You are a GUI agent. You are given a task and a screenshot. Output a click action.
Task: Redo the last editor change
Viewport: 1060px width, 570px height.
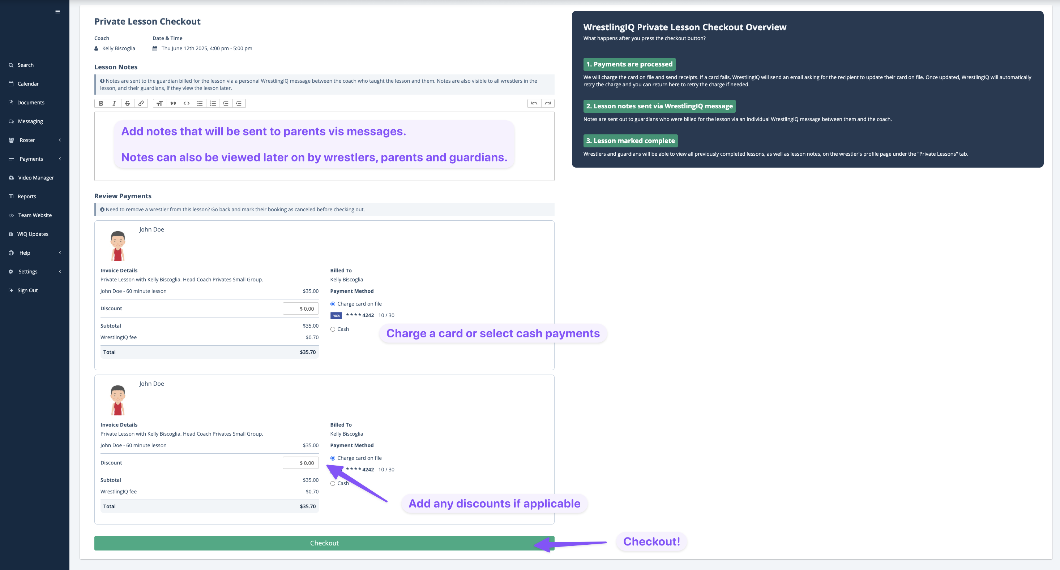pos(548,103)
